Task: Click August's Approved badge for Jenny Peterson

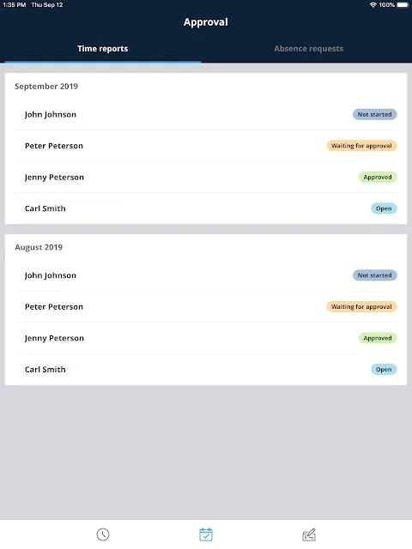Action: (378, 338)
